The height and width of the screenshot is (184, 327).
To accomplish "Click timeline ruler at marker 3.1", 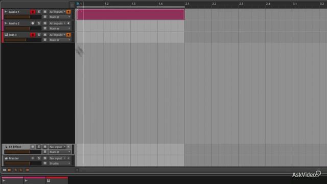I will pos(295,4).
